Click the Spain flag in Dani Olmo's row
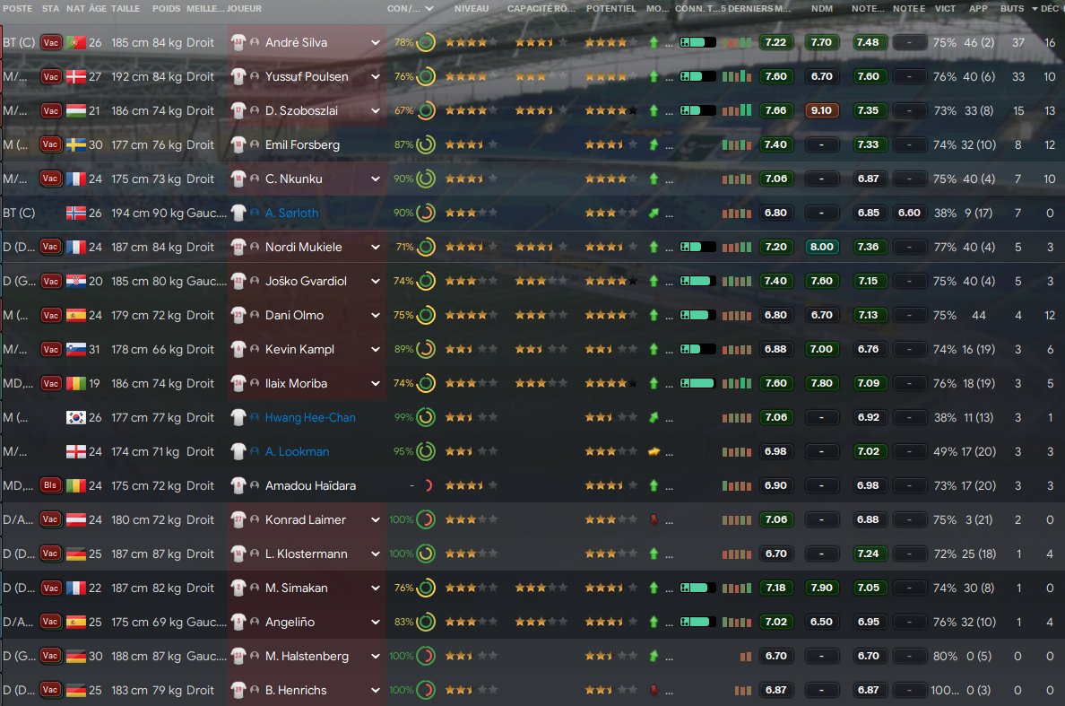 (76, 315)
